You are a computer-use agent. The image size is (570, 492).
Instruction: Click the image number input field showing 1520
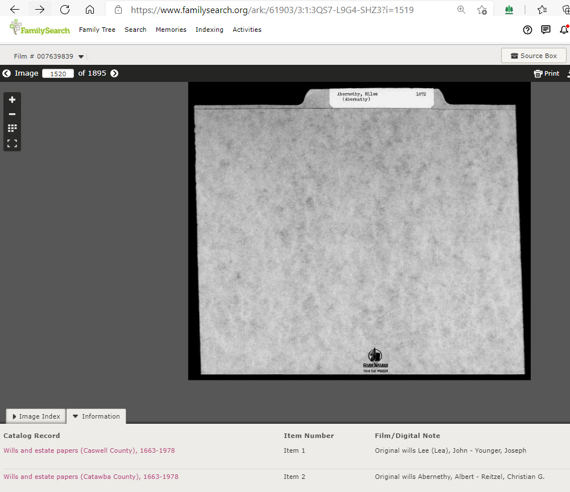[x=57, y=73]
